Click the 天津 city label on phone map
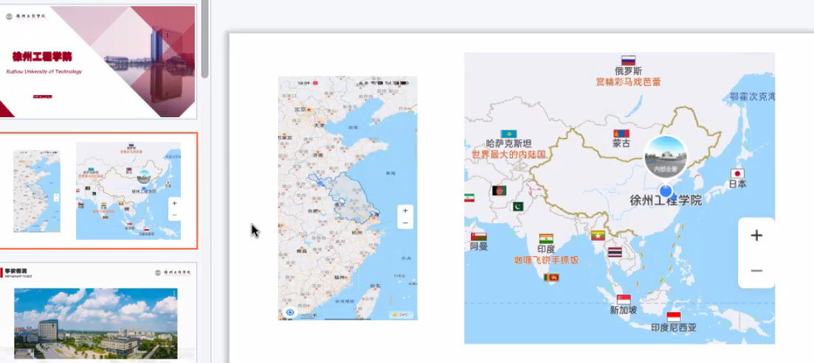The image size is (814, 363). (318, 125)
